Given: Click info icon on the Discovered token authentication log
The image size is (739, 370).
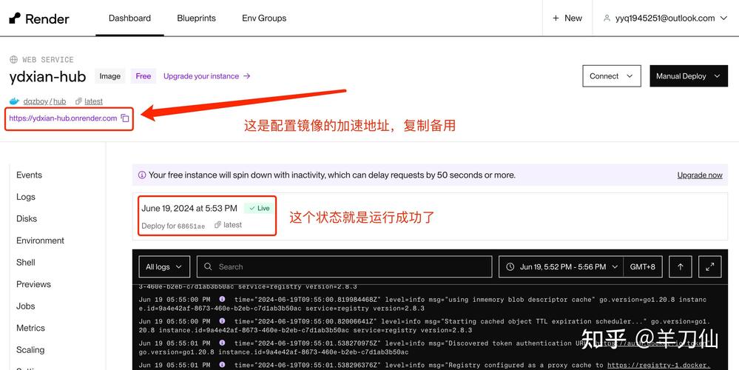Looking at the screenshot, I should 222,343.
